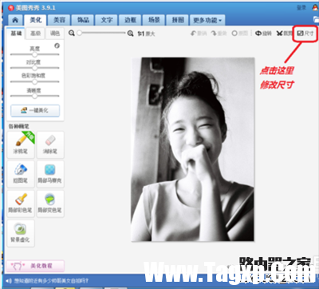319x289 pixels.
Task: Click the zoom out magnifier icon
Action: point(71,34)
